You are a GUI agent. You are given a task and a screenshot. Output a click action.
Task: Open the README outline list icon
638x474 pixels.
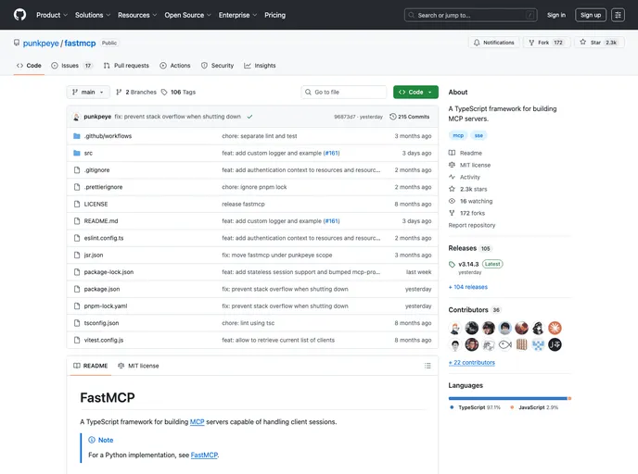(x=427, y=366)
